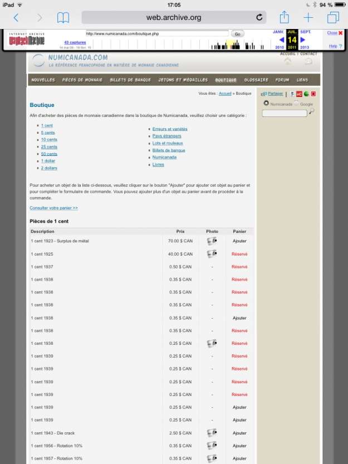This screenshot has height=464, width=348.
Task: Open 50 cents category link
Action: point(49,154)
